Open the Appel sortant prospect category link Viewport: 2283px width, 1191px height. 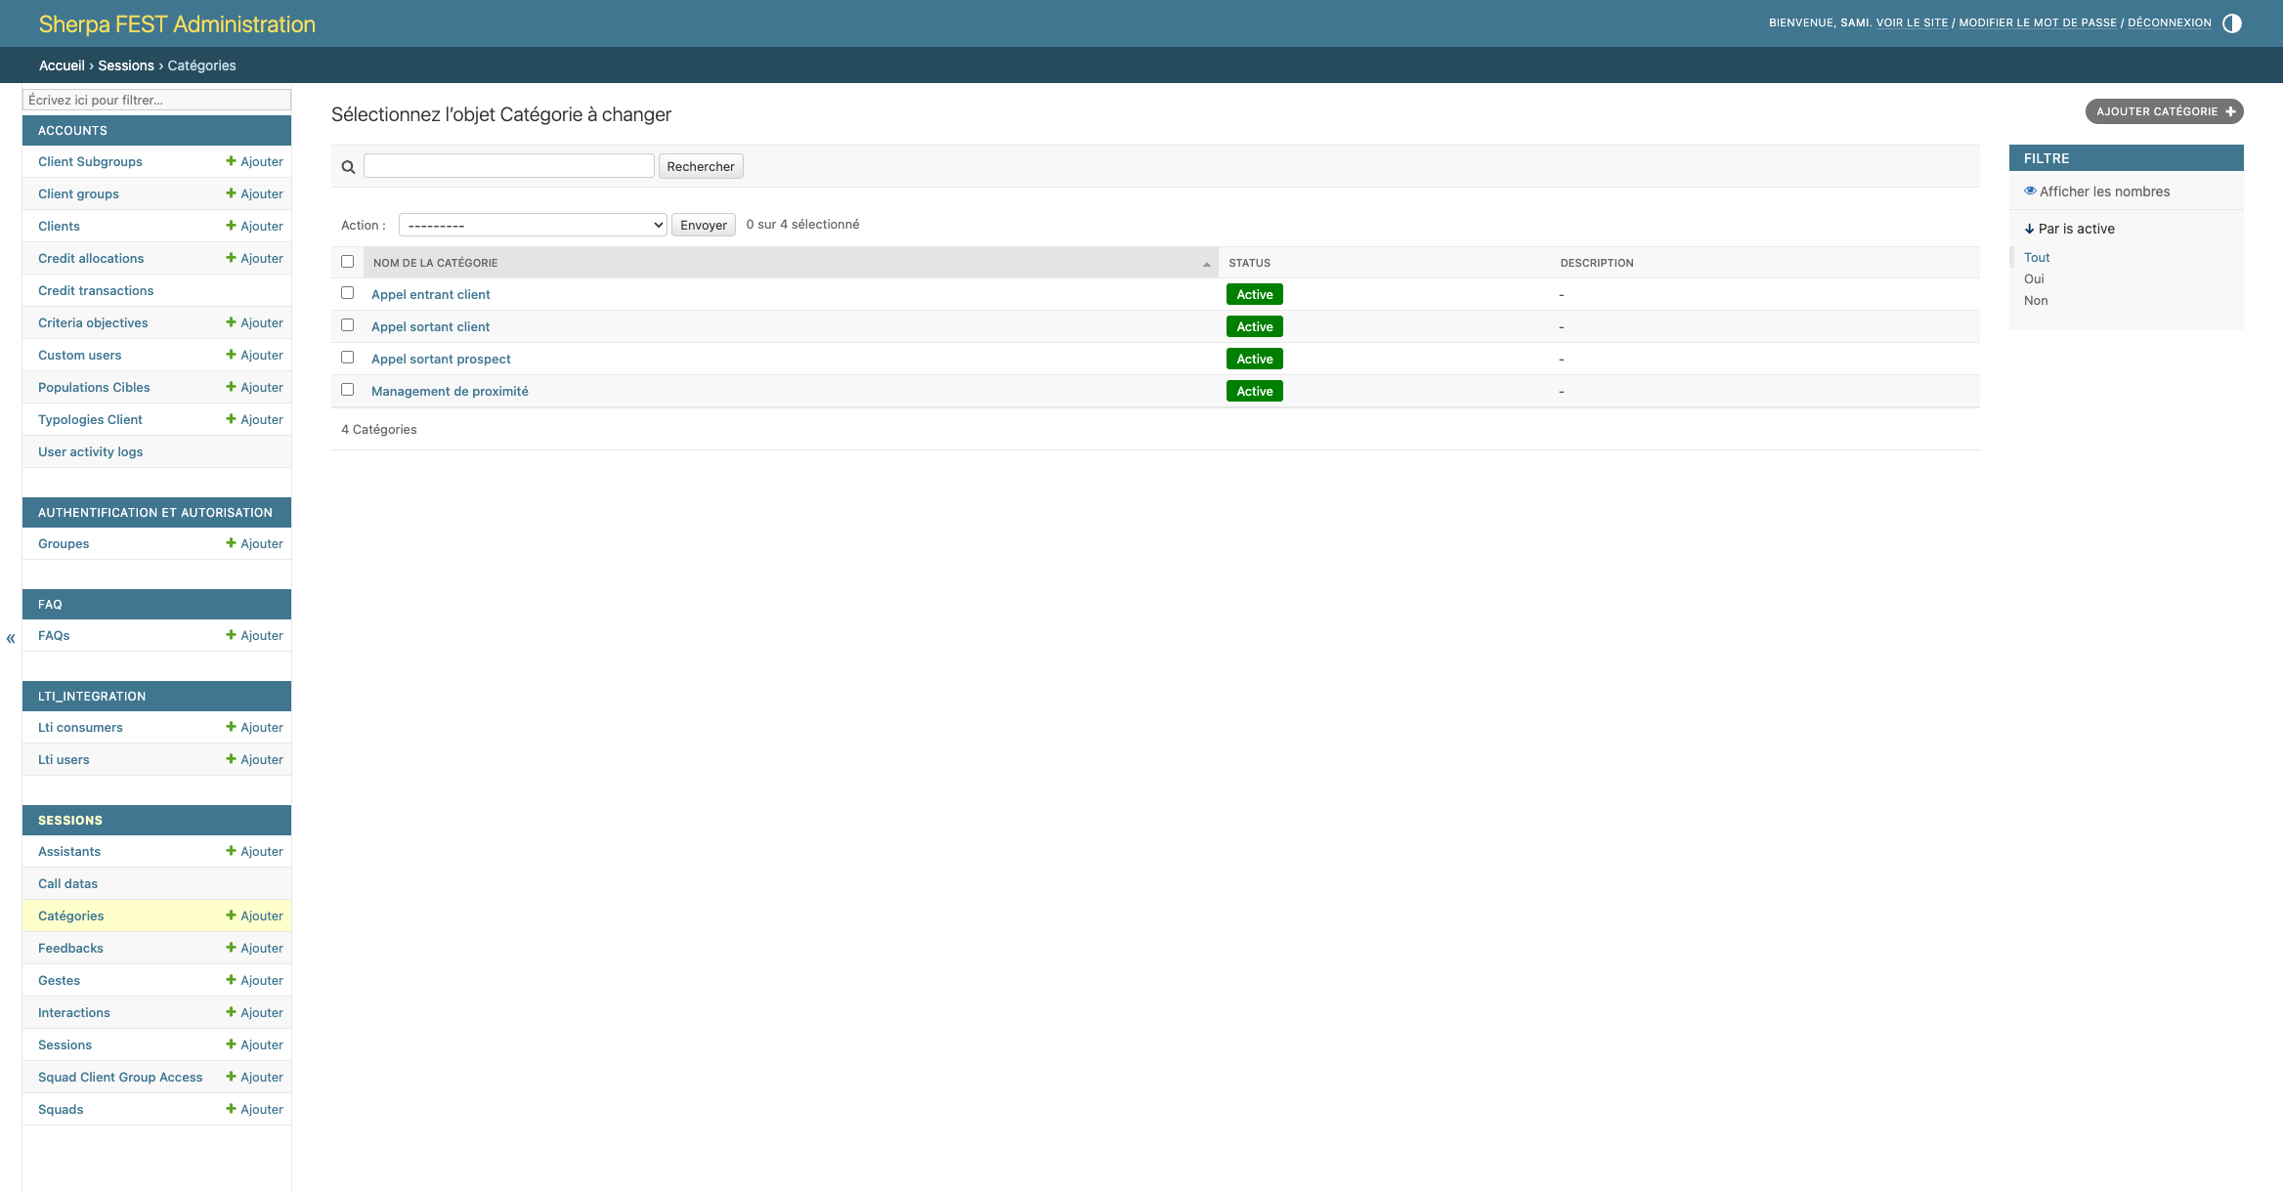point(441,359)
